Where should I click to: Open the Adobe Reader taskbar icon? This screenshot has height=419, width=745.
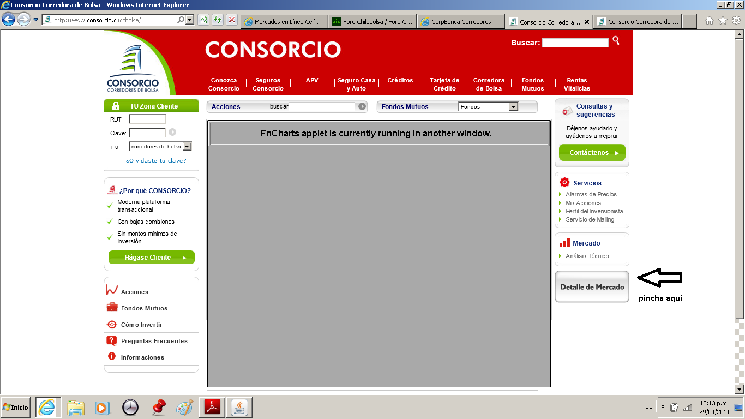212,408
